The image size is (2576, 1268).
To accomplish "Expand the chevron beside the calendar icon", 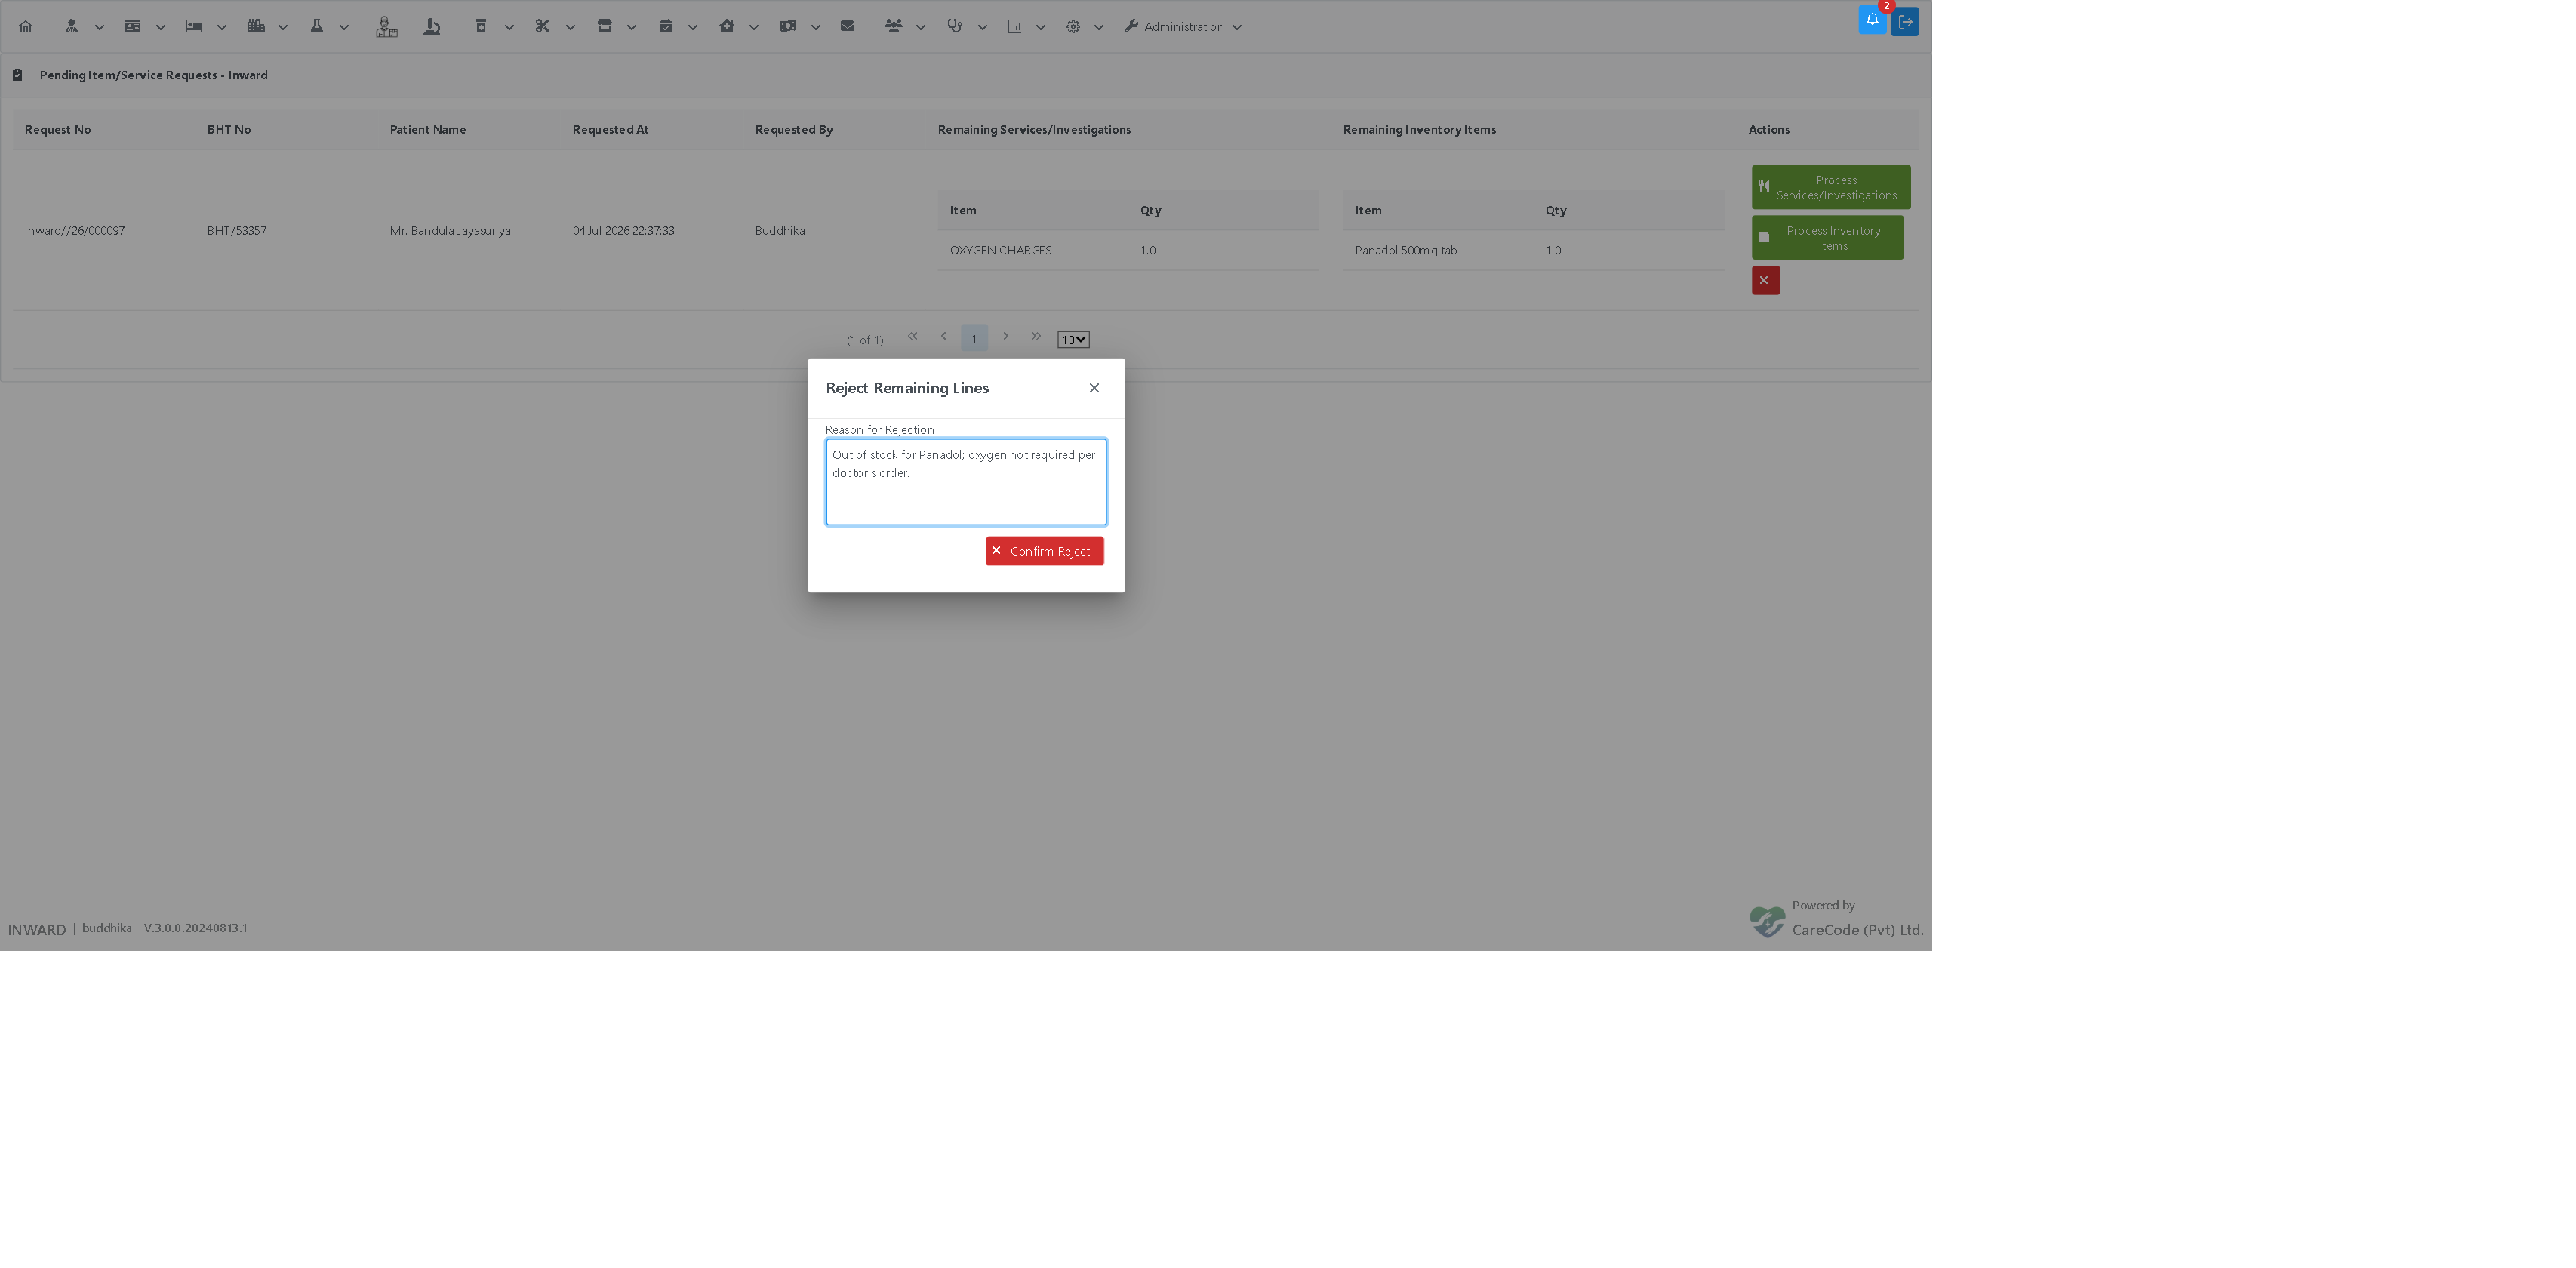I will click(x=692, y=28).
